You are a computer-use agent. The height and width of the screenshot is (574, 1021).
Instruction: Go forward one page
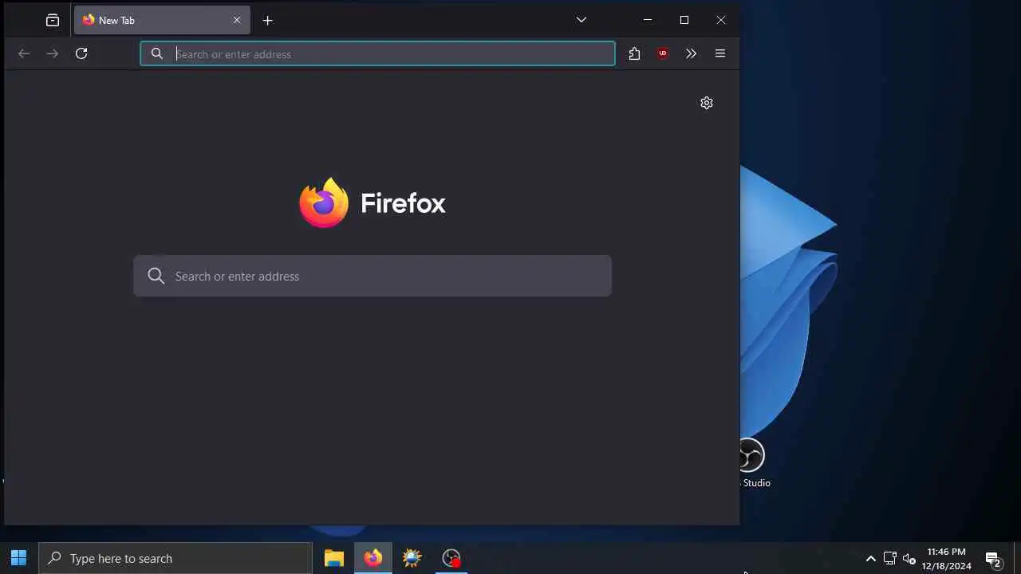point(53,53)
